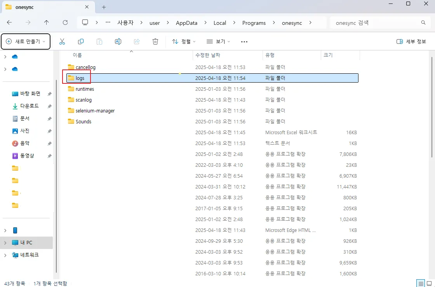This screenshot has width=435, height=287.
Task: Show hidden breadcrumb path with ellipsis
Action: pos(108,23)
